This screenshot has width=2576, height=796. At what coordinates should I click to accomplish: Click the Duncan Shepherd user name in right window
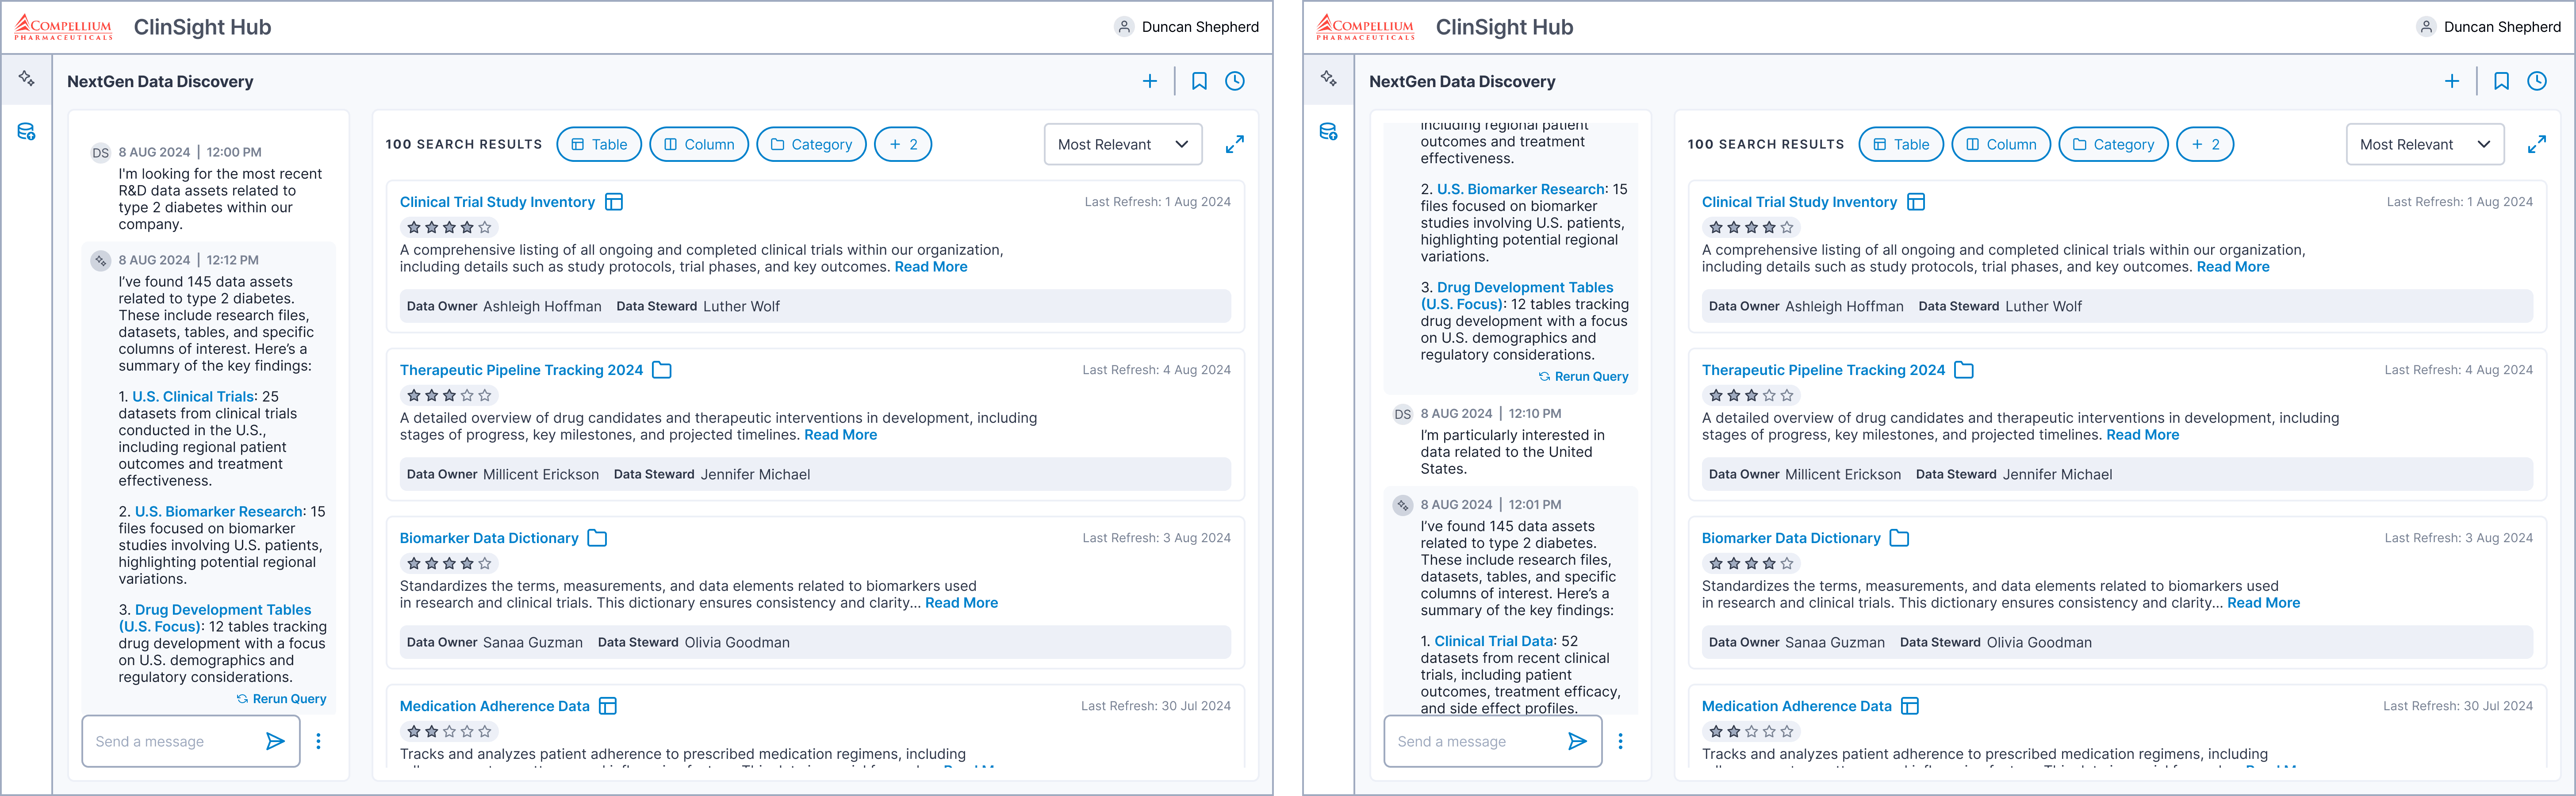point(2502,27)
